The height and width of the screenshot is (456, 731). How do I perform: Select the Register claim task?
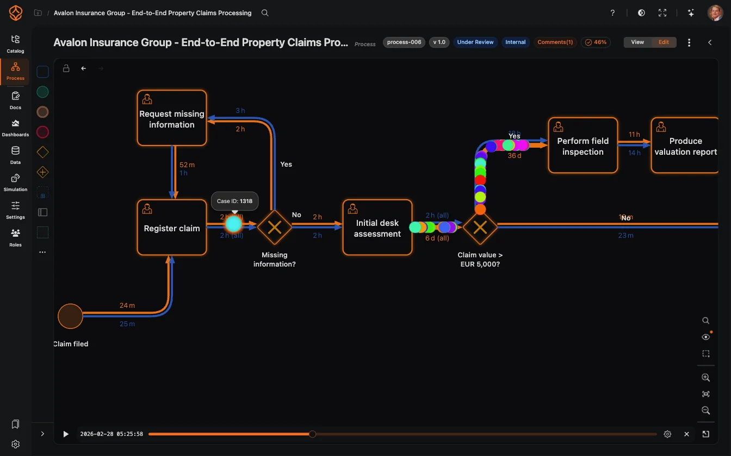(x=172, y=227)
